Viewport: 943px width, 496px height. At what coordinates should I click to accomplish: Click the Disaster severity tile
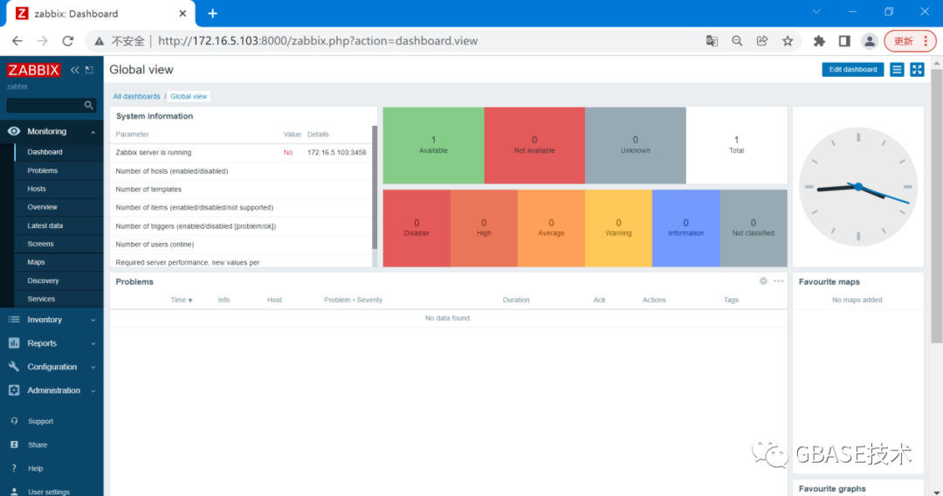pos(416,228)
